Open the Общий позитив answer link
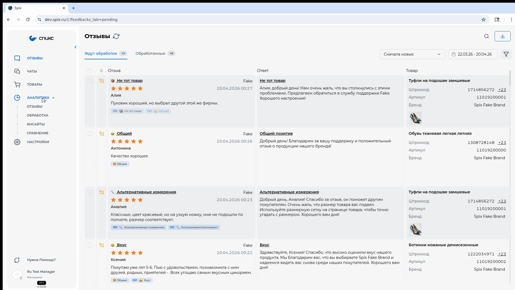The image size is (515, 290). (x=276, y=133)
